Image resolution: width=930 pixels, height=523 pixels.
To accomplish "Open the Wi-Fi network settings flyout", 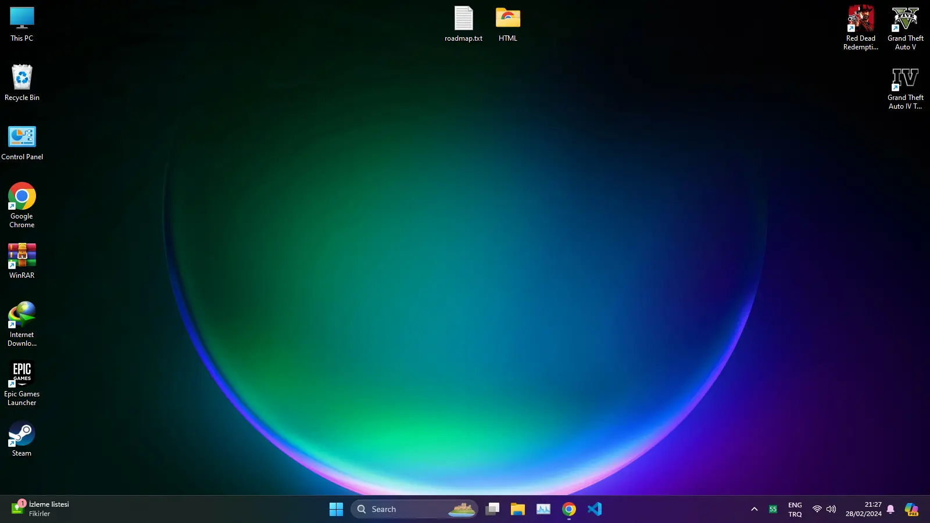I will click(817, 510).
